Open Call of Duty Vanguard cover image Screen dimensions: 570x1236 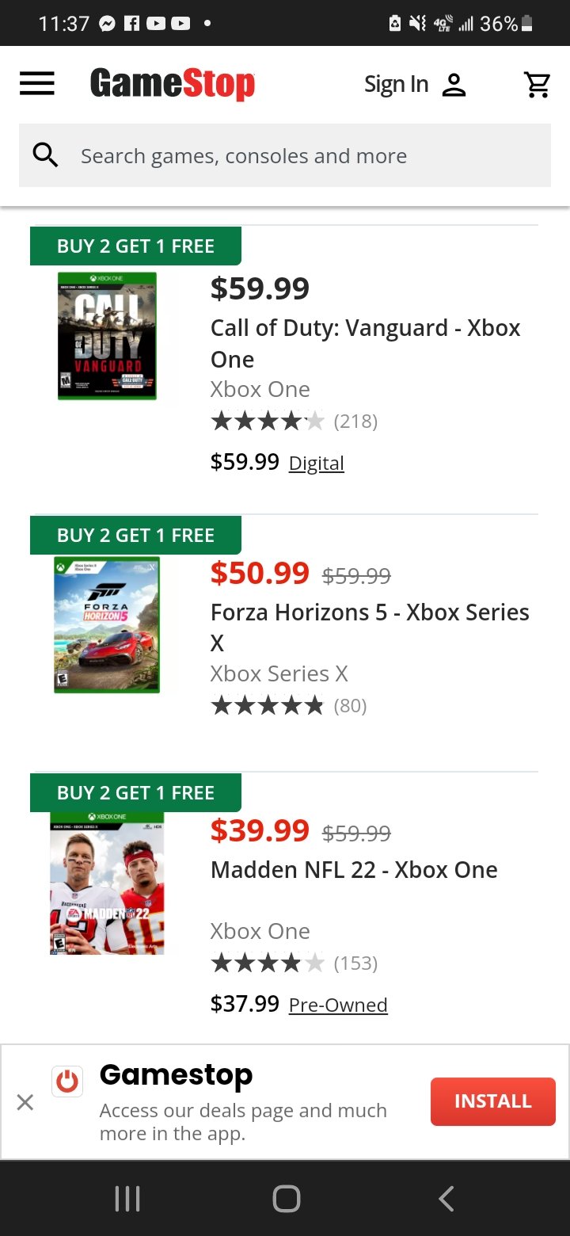coord(107,336)
